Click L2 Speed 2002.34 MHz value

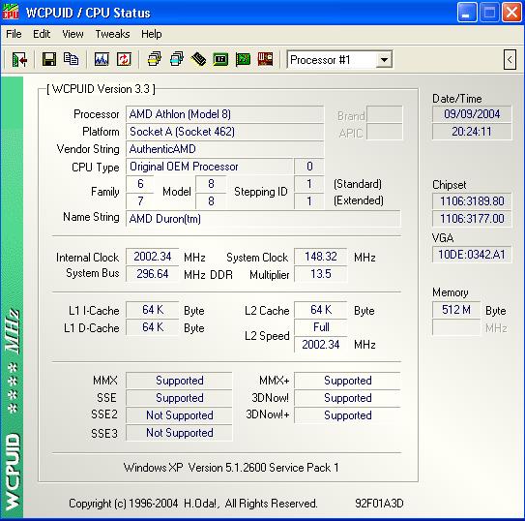(321, 345)
